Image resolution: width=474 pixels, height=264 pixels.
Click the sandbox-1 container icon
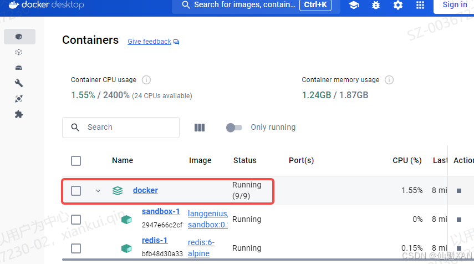[x=126, y=220]
